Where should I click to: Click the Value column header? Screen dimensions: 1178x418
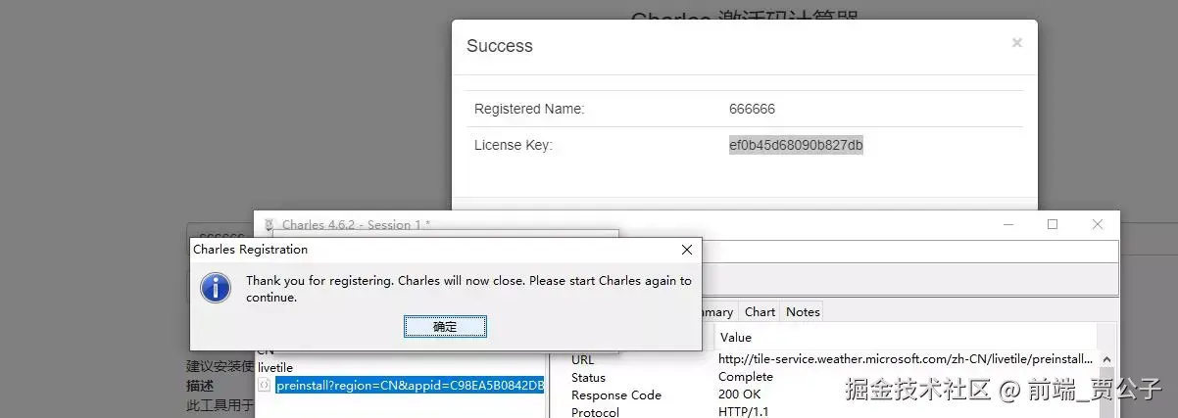736,338
